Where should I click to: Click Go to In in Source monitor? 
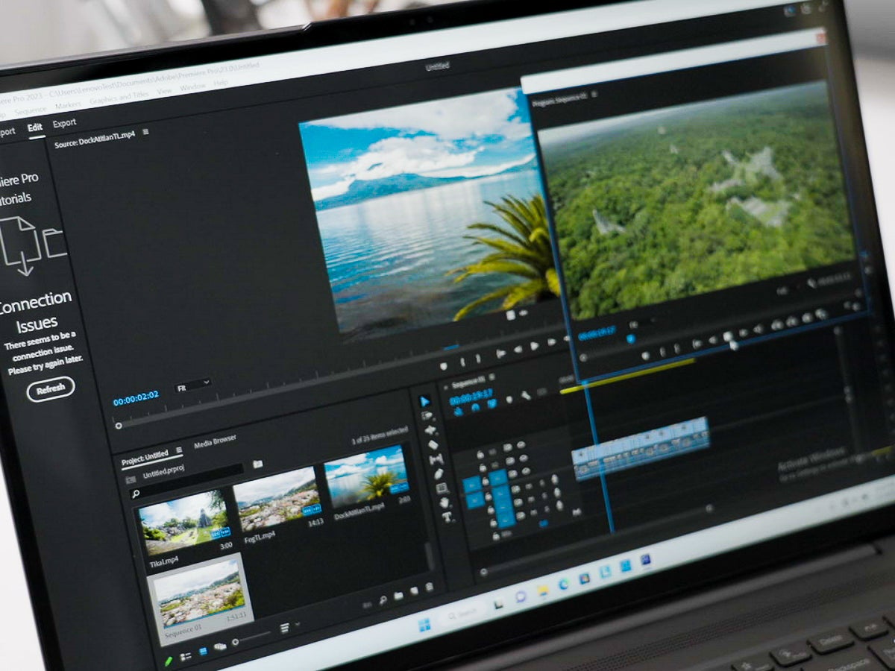click(501, 353)
